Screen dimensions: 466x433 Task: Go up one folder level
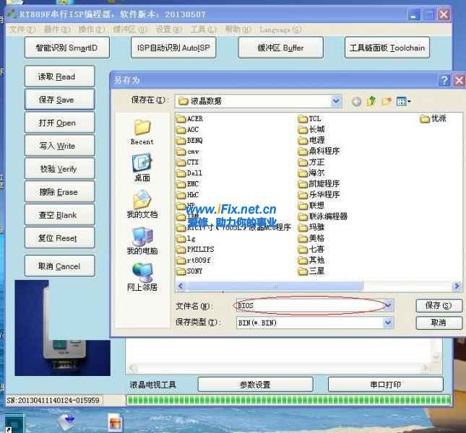tap(371, 101)
